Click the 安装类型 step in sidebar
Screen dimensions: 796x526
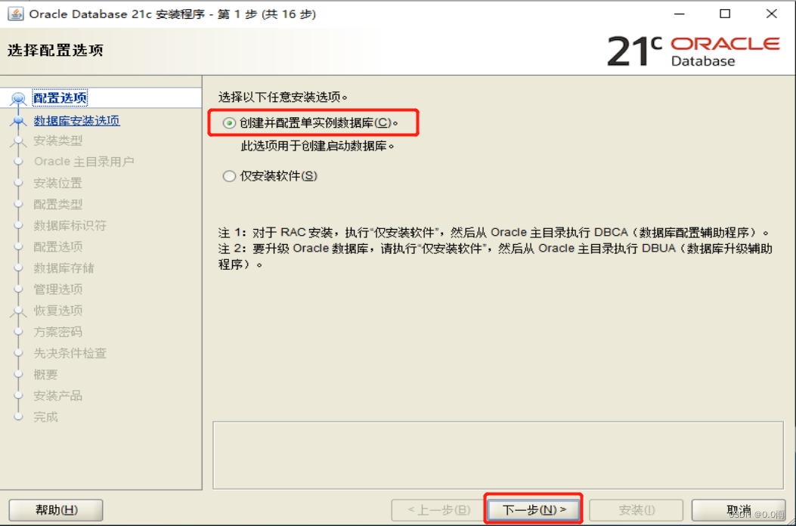(58, 141)
